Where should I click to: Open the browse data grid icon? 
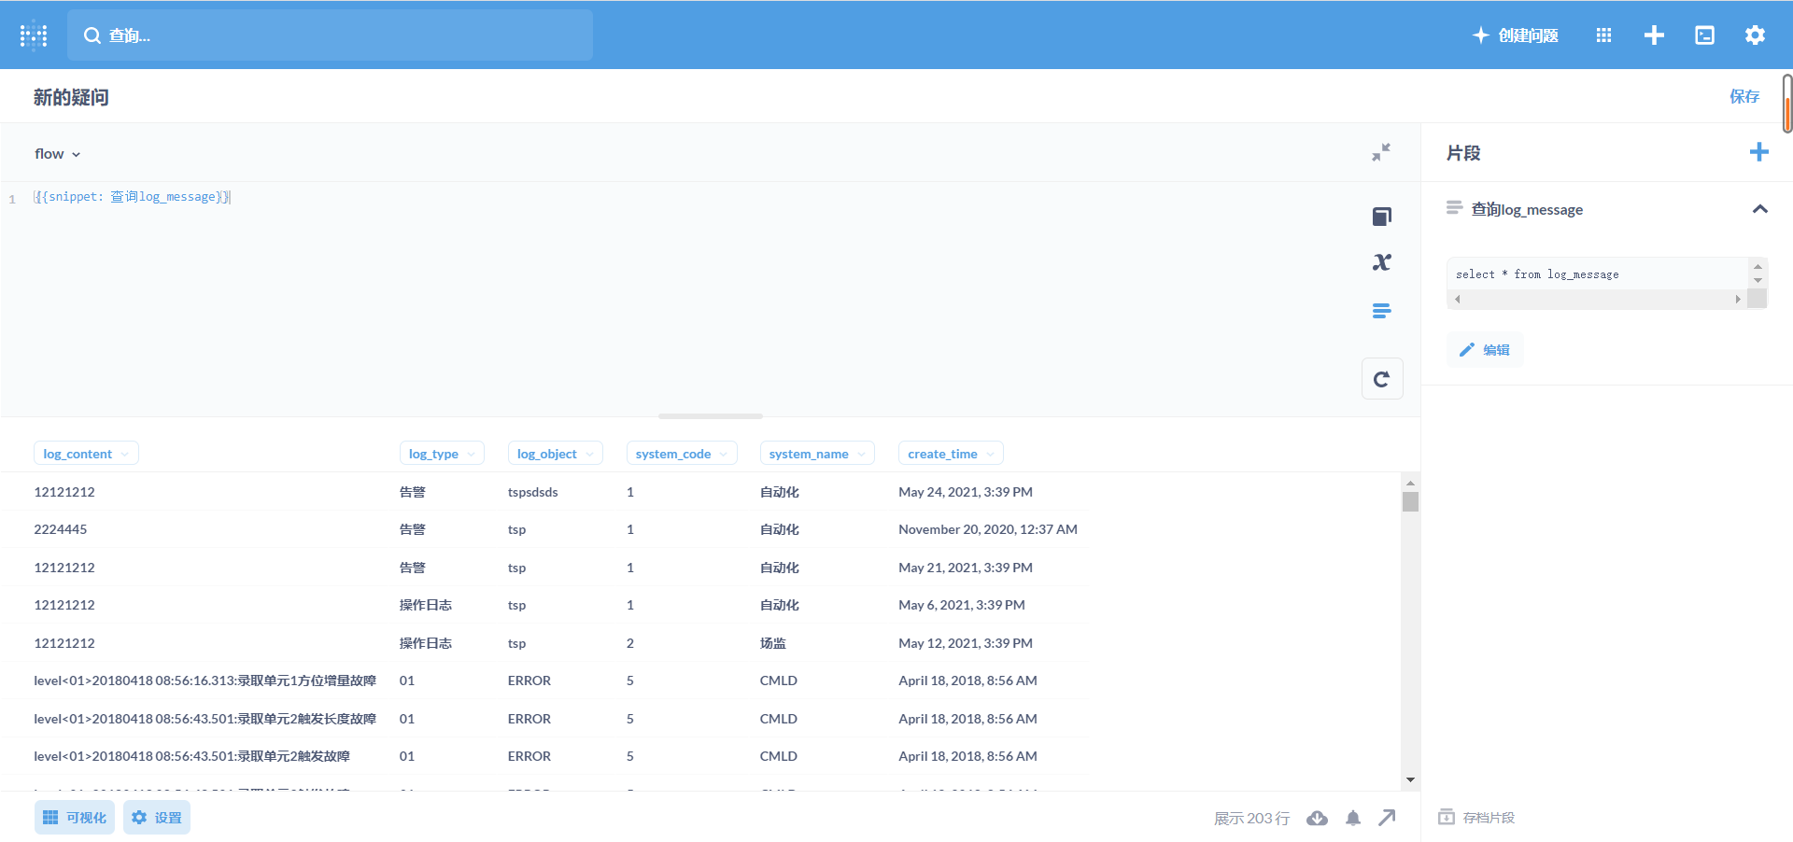(x=1603, y=35)
